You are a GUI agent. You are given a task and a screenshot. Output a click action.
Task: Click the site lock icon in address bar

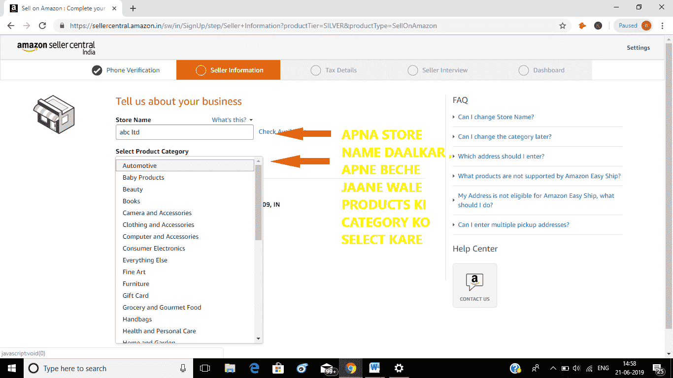(62, 26)
